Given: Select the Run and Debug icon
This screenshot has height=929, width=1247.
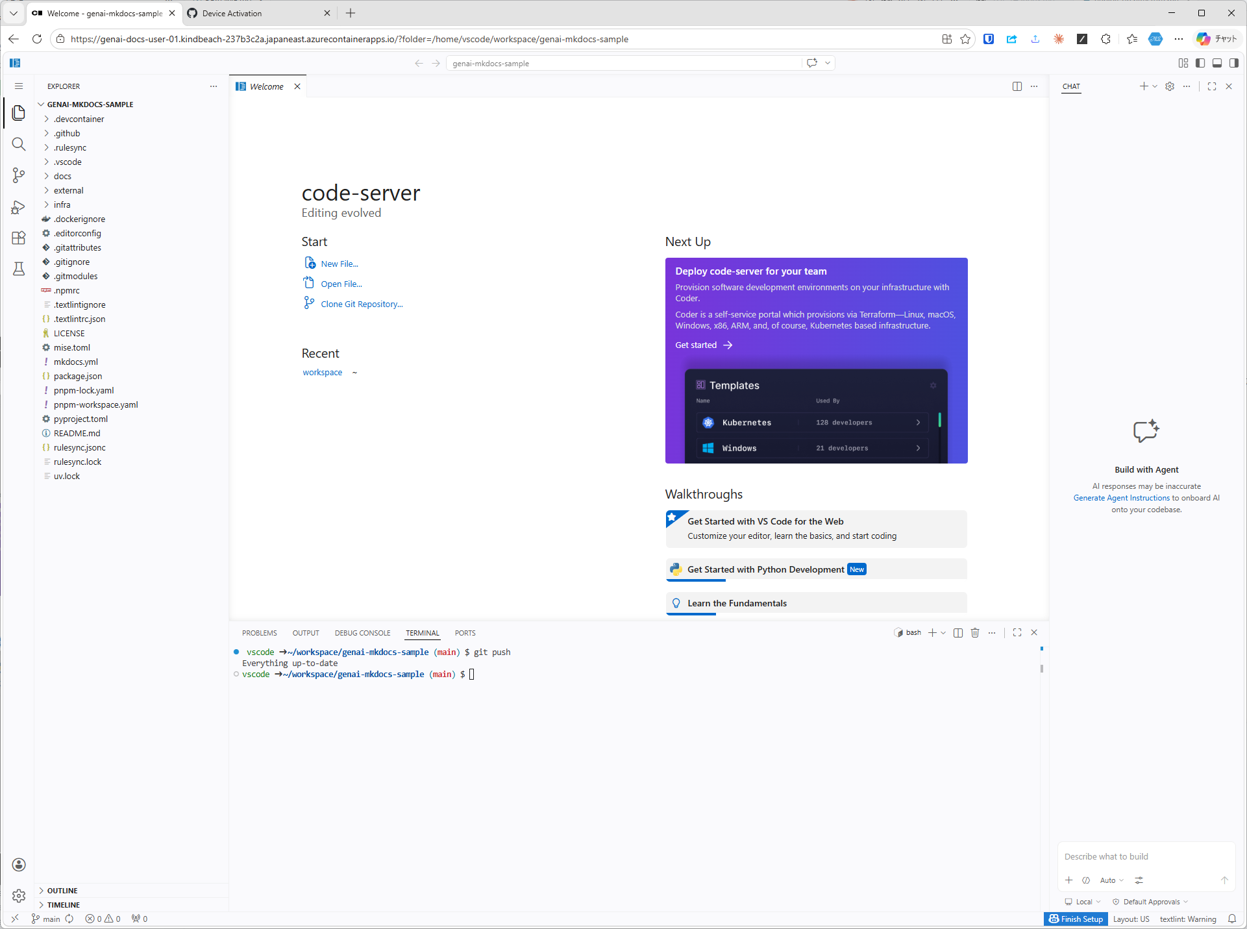Looking at the screenshot, I should (x=19, y=206).
